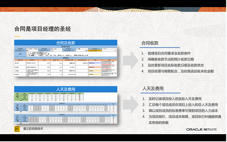Viewport: 227px width, 142px height.
Task: Click the slide title 合同是项目经理的圣经
Action: coord(42,29)
